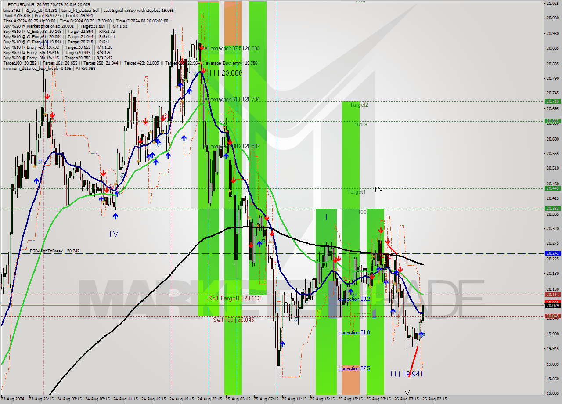Click the 'Sell correction 38.2 | 20.587' label
The image size is (562, 404).
tap(231, 146)
